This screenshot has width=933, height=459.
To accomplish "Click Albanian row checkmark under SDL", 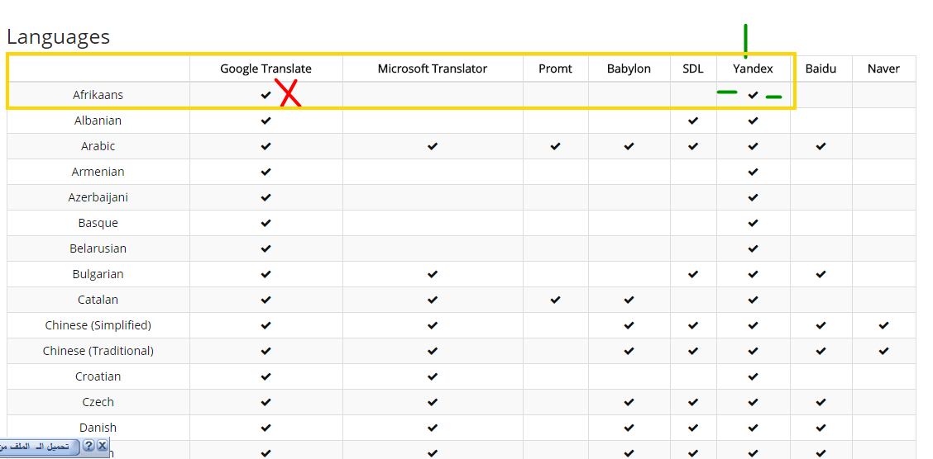I will (692, 121).
